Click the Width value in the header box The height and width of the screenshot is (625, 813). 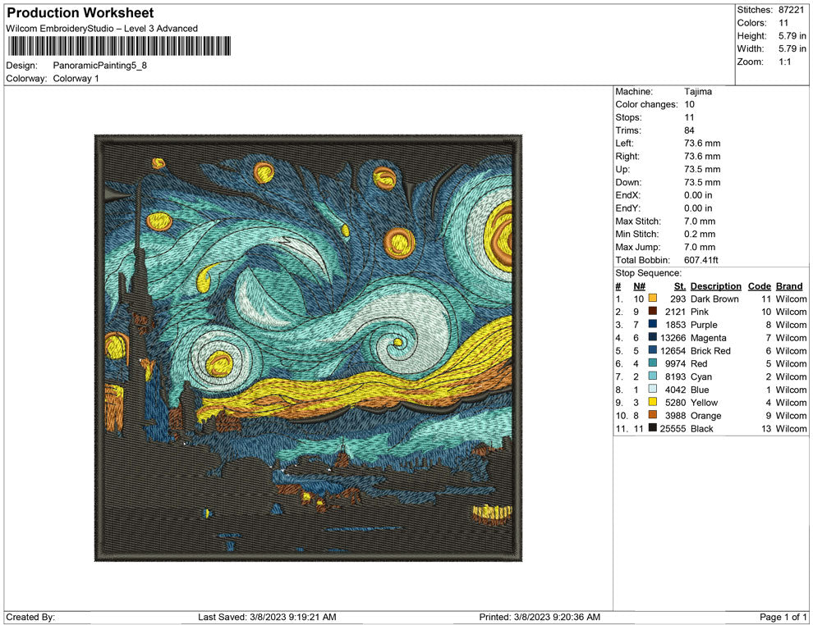pos(792,48)
